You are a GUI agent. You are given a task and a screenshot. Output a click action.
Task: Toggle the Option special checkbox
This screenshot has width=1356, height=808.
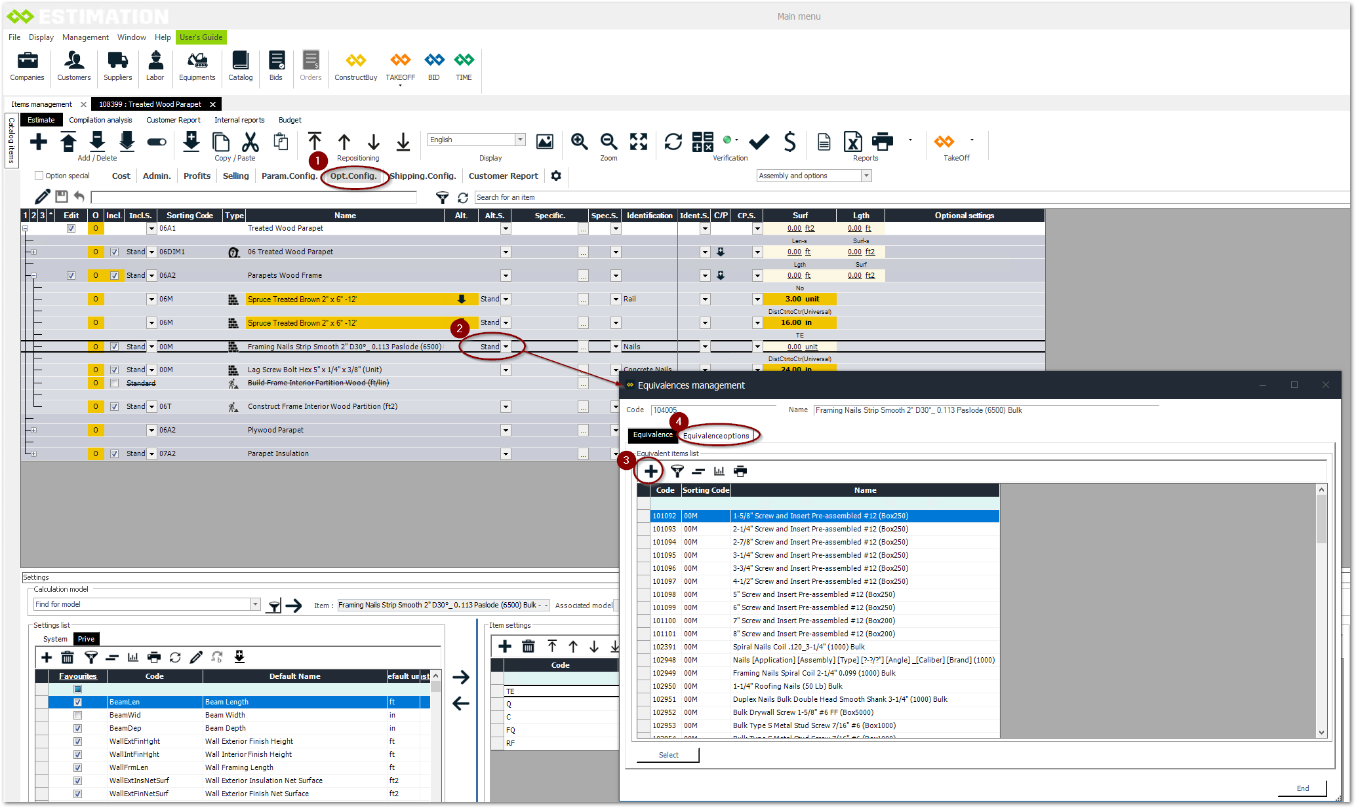[39, 176]
